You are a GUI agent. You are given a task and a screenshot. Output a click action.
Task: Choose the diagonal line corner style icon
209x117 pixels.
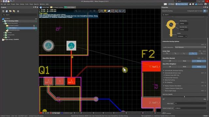[184, 54]
